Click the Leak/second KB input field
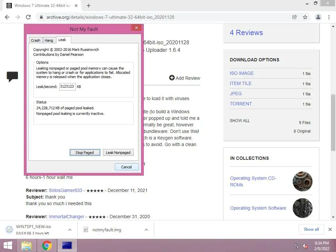 [x=67, y=87]
